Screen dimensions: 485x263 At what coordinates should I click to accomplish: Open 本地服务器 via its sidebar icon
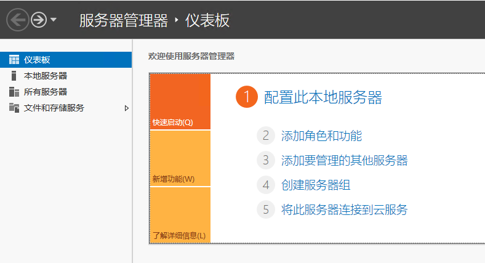pyautogui.click(x=14, y=76)
